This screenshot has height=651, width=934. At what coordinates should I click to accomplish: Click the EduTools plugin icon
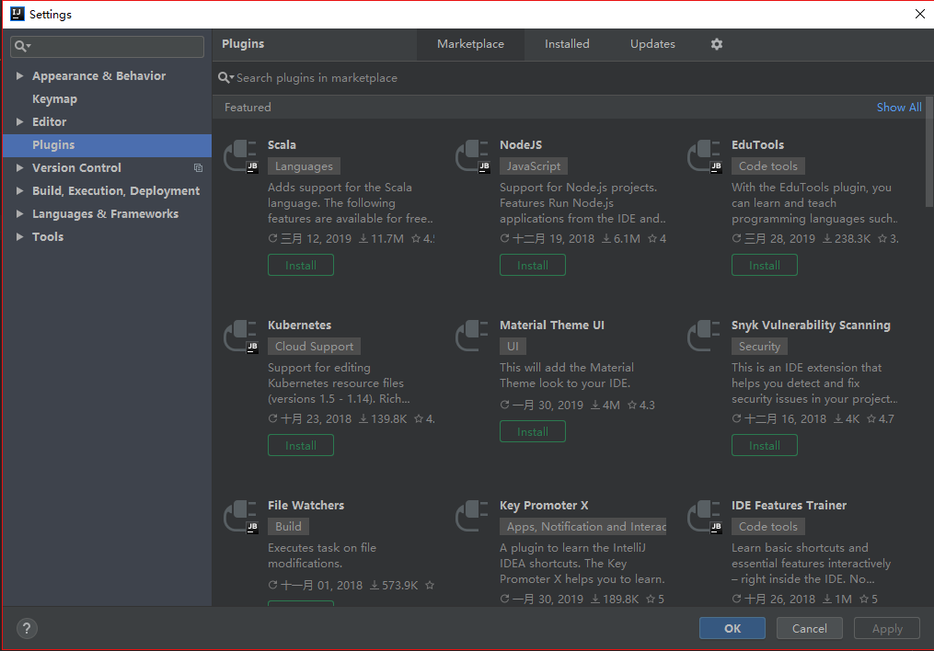705,156
